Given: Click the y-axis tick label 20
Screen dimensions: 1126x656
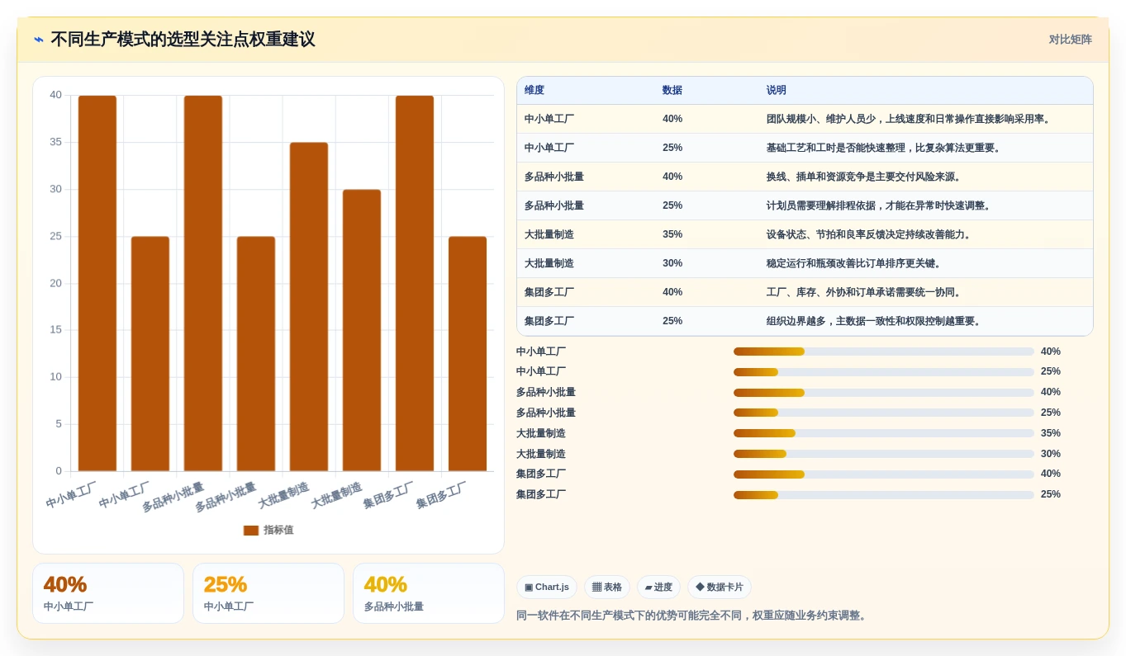Looking at the screenshot, I should (56, 283).
